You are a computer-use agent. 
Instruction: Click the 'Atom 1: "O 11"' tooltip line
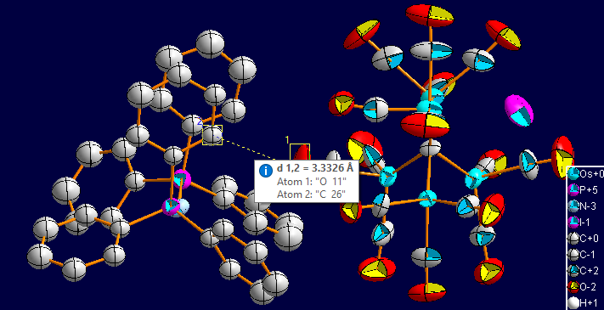tap(312, 182)
